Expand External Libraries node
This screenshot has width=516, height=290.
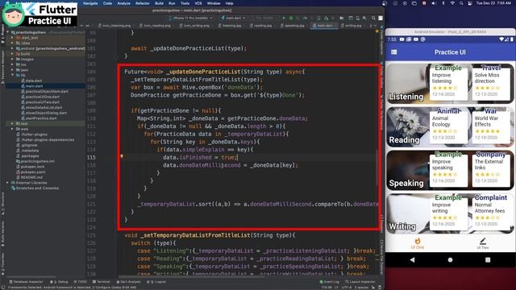click(x=8, y=183)
